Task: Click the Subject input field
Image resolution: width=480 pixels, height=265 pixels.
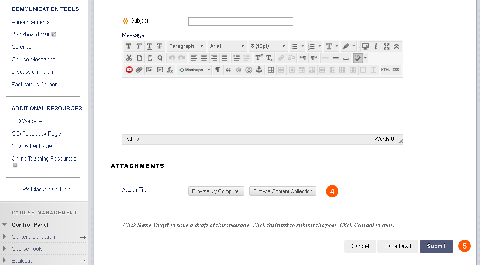Action: coord(241,22)
